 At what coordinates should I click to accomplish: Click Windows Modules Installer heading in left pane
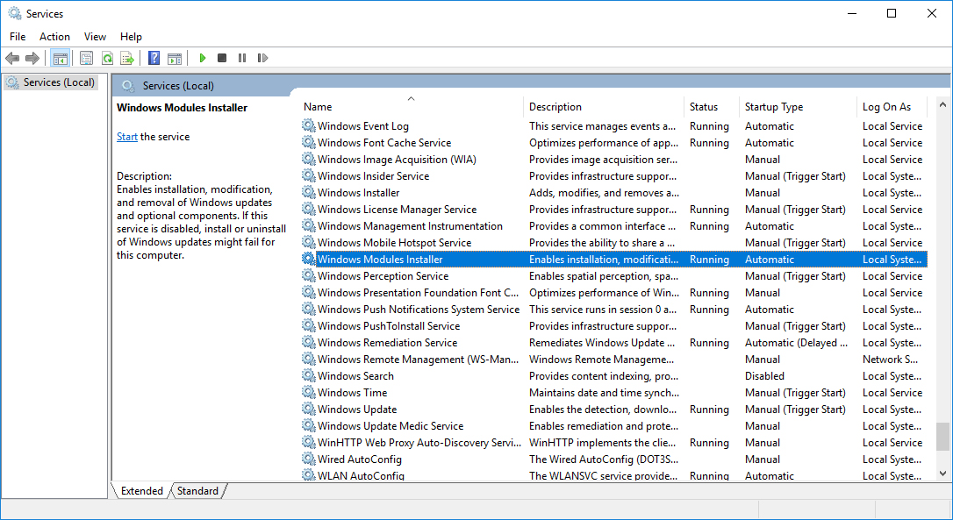[182, 108]
